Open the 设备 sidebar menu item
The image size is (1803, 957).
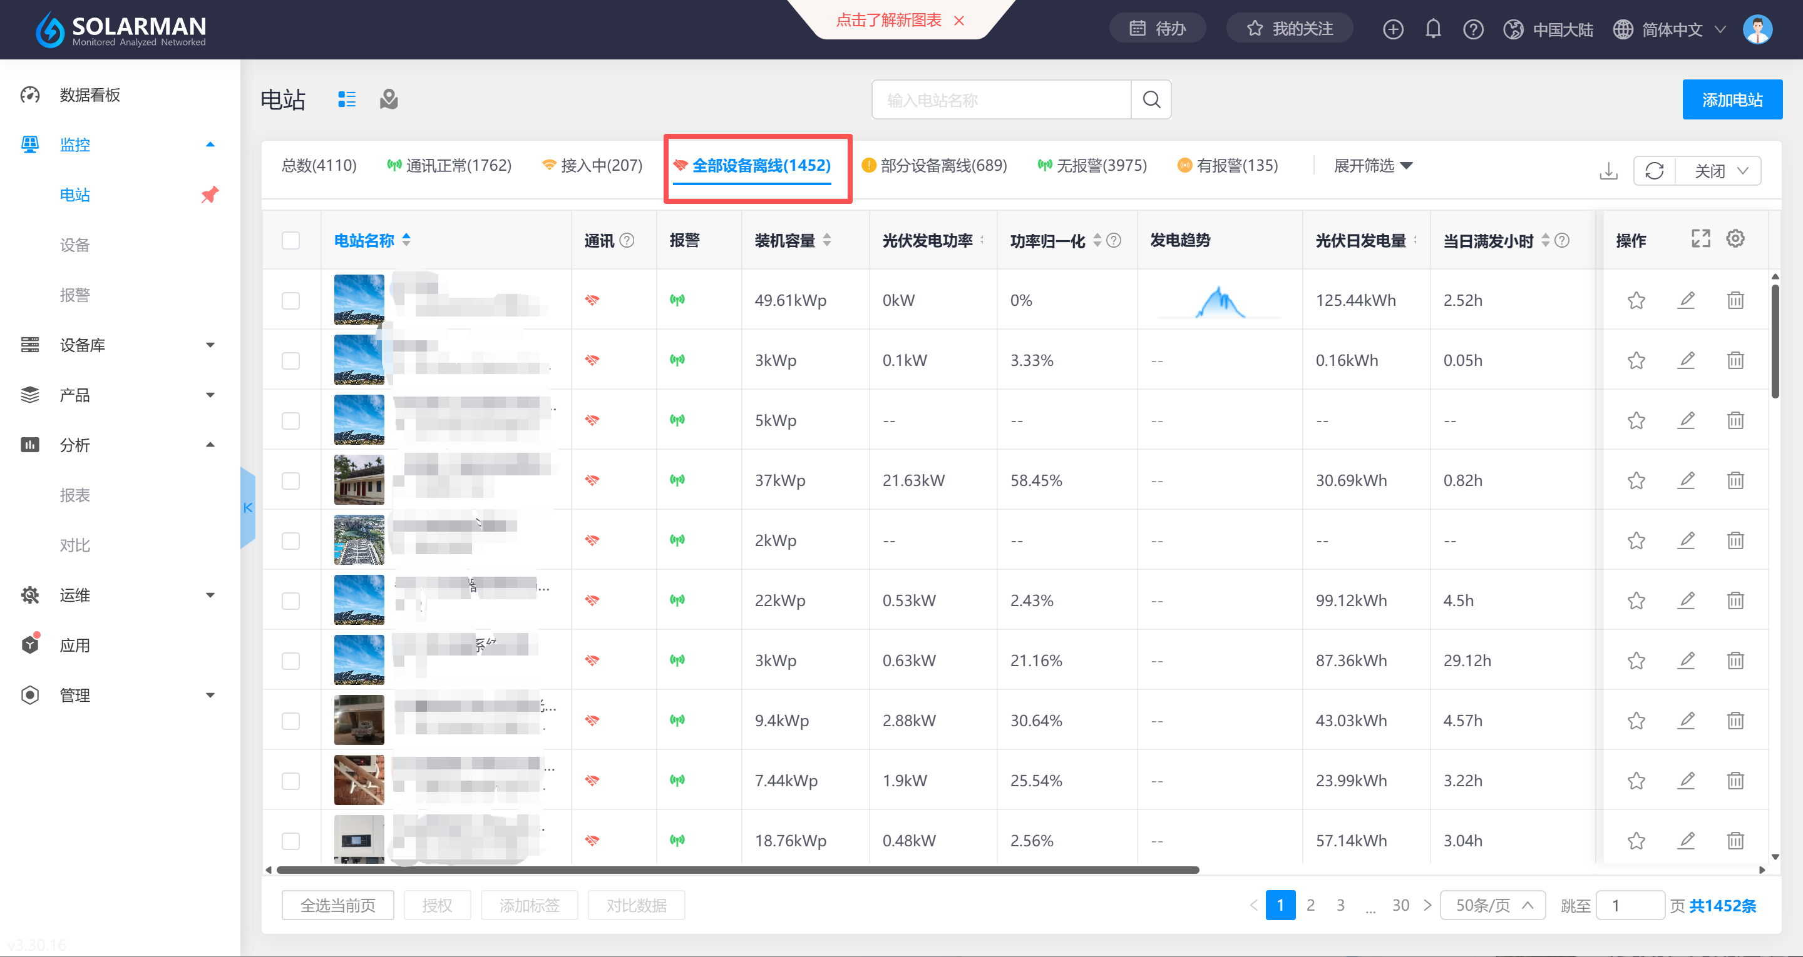tap(75, 245)
